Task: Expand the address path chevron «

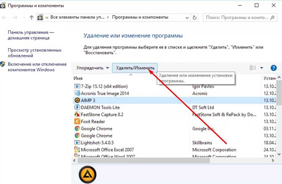Action: [x=47, y=18]
